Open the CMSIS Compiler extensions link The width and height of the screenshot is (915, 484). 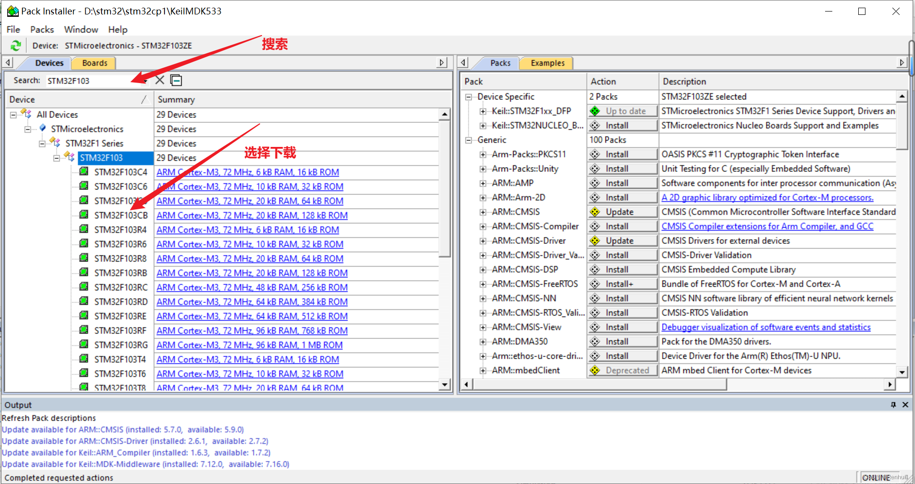pos(767,226)
